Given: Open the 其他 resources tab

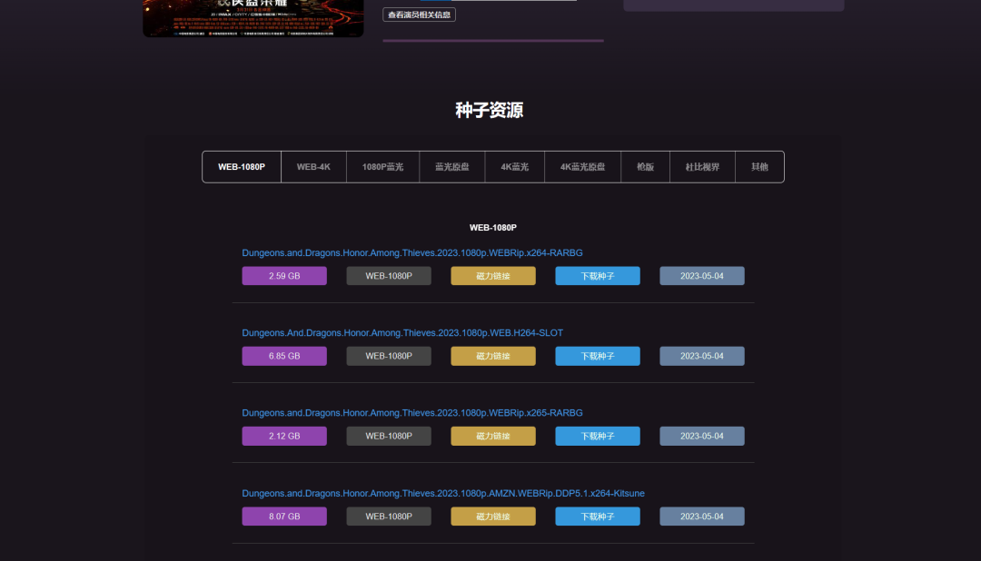Looking at the screenshot, I should click(759, 166).
